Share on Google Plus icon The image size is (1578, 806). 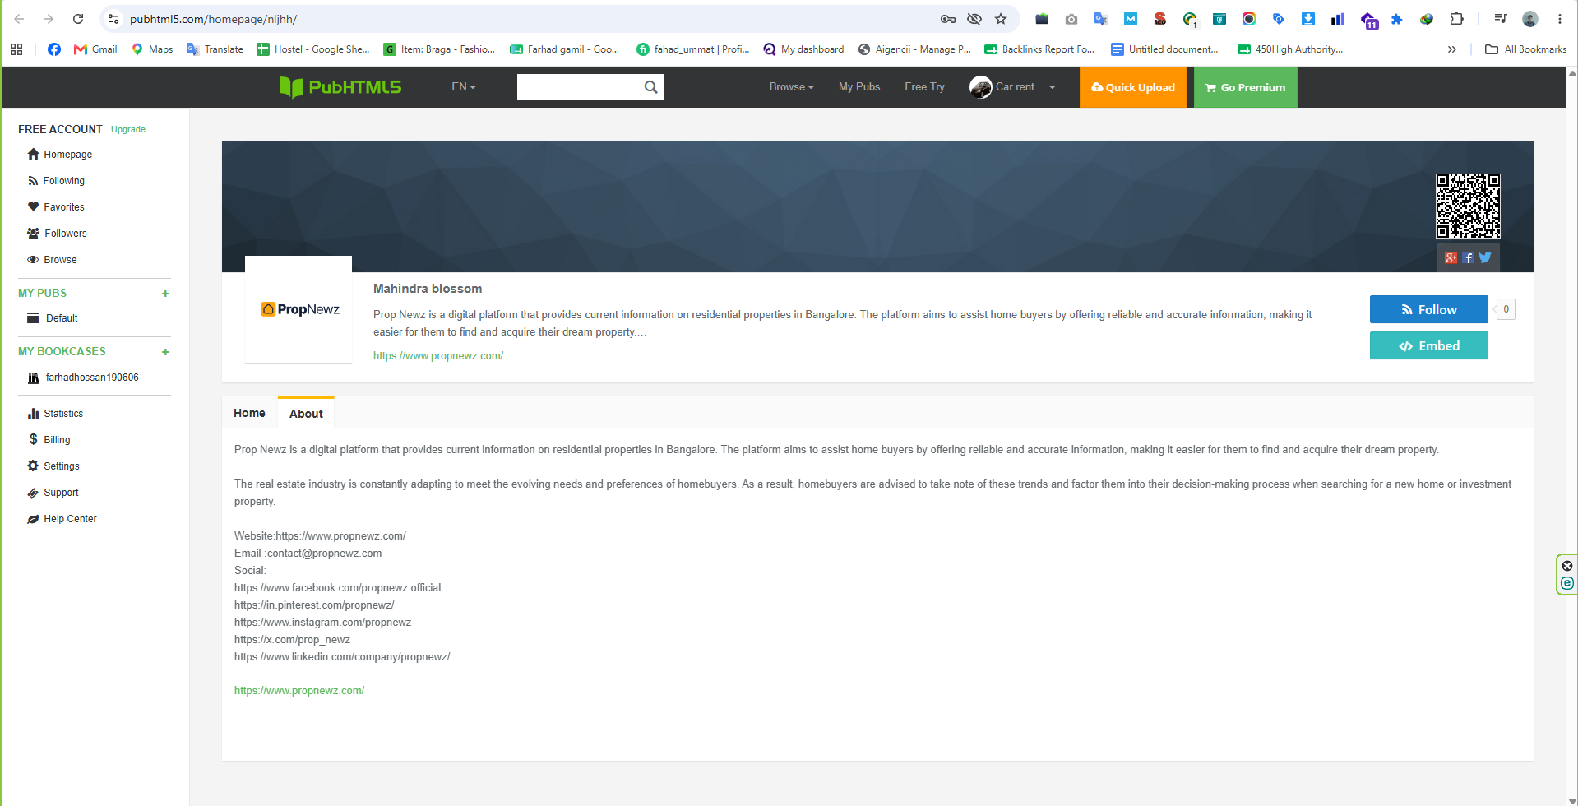[x=1451, y=257]
